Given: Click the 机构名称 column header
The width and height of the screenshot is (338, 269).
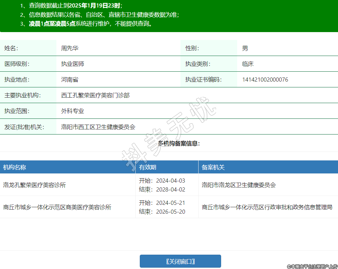Looking at the screenshot, I should tap(15, 167).
